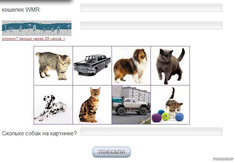Focus the captcha code input field
This screenshot has height=162, width=235.
click(x=151, y=26)
